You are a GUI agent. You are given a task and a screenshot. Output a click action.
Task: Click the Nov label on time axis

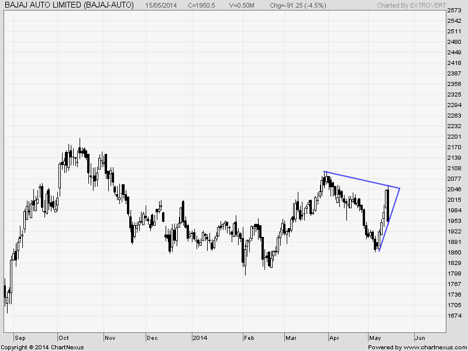[110, 338]
